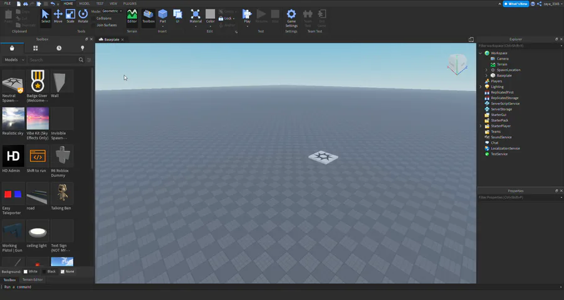Open the UI insert tool
Image resolution: width=564 pixels, height=300 pixels.
click(x=177, y=16)
